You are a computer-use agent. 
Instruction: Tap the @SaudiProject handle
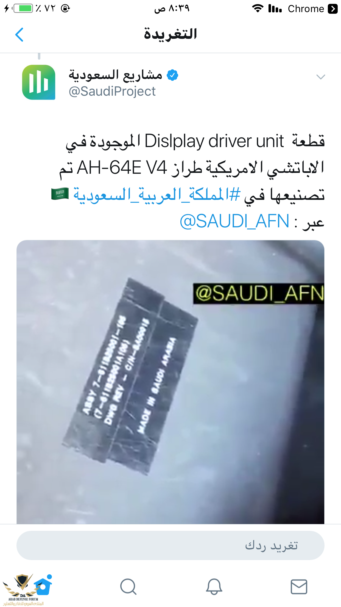point(112,91)
